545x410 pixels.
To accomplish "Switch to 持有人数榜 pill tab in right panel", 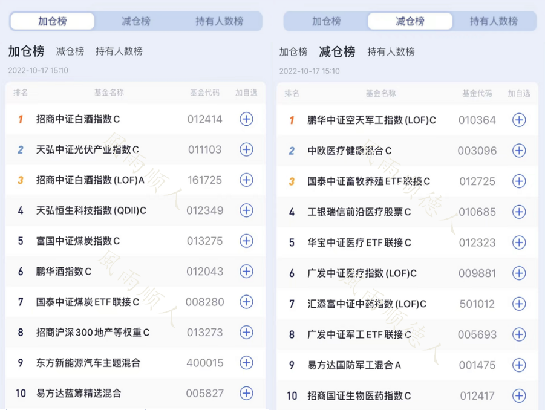I will coord(494,21).
